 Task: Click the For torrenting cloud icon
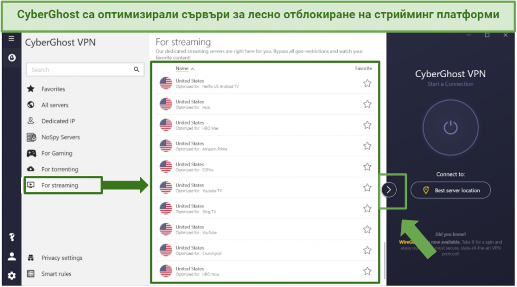tap(31, 169)
